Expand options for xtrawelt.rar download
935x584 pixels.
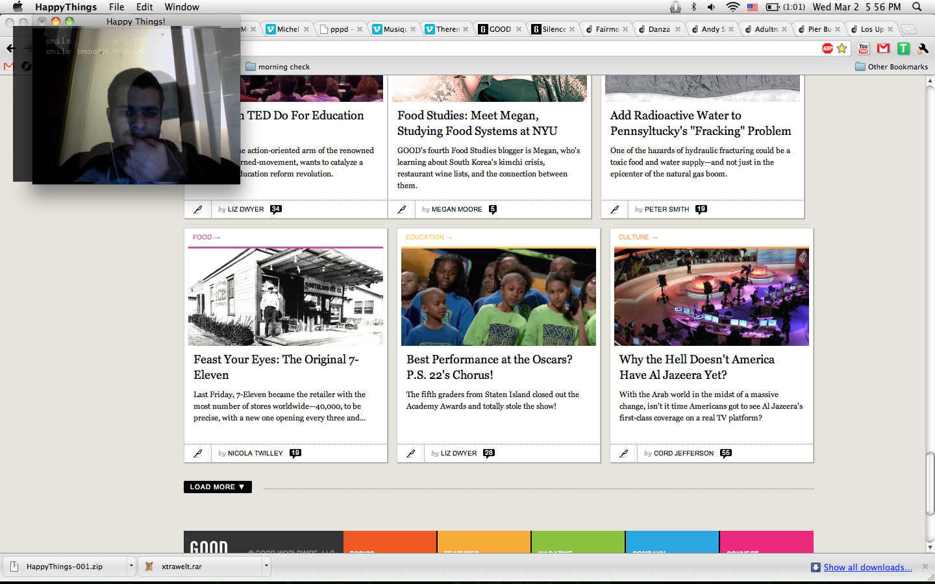point(266,566)
